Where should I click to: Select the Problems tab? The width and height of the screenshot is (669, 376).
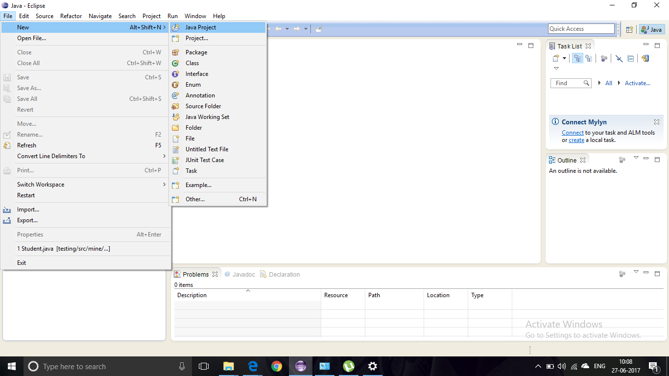[196, 274]
